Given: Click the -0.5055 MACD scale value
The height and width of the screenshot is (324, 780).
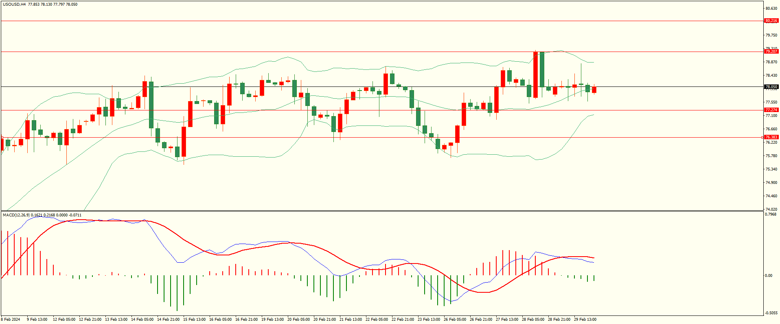Looking at the screenshot, I should (771, 313).
